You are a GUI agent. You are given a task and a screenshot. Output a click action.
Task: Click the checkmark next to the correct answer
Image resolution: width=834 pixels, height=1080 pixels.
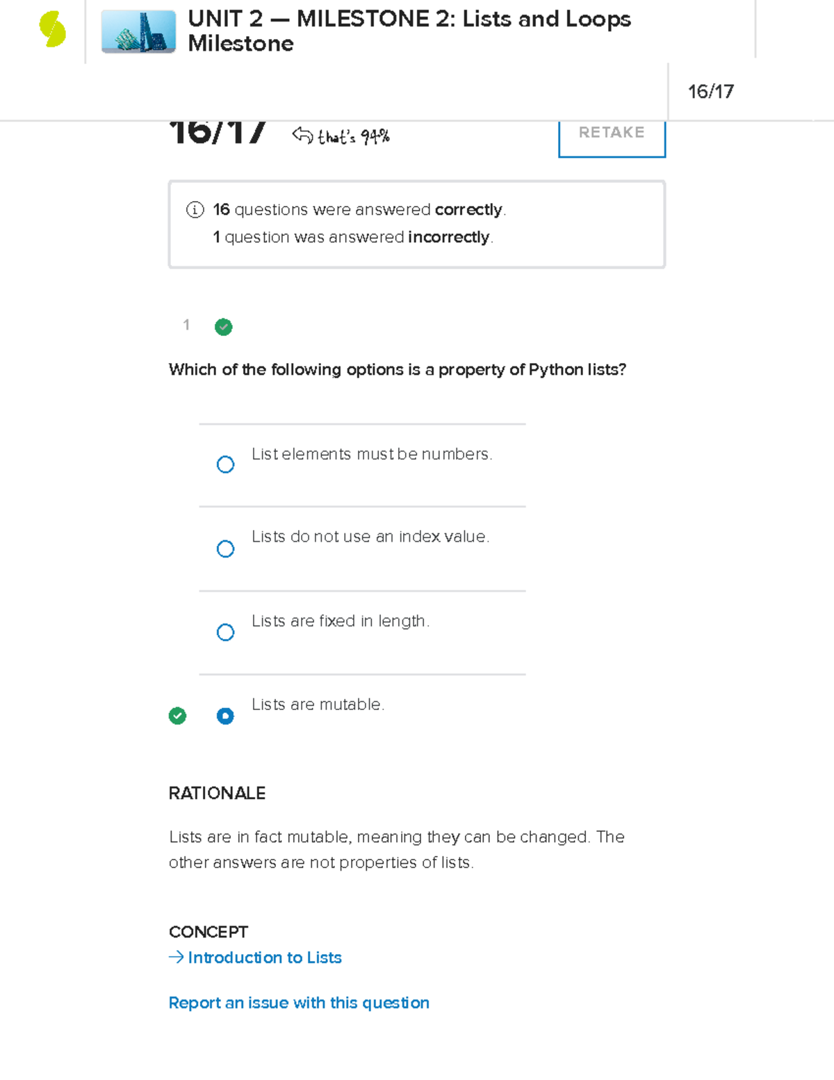[x=178, y=716]
